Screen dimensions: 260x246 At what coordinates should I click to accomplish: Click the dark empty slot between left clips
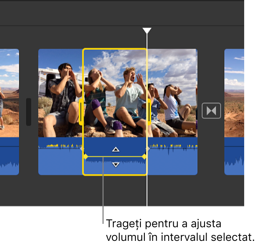click(x=28, y=112)
